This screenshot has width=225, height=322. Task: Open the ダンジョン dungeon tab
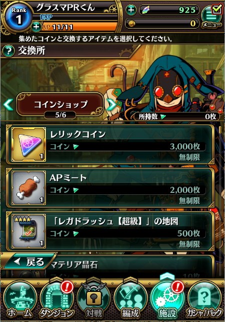pyautogui.click(x=57, y=300)
